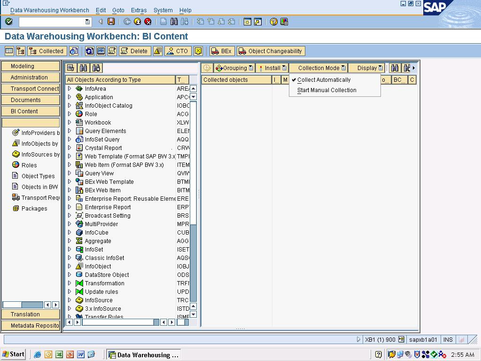
Task: Click the green checkmark Enter icon
Action: [x=9, y=22]
